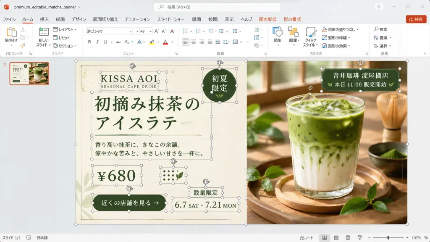Toggle bold formatting B
Viewport: 430px width, 242px height.
tap(89, 42)
